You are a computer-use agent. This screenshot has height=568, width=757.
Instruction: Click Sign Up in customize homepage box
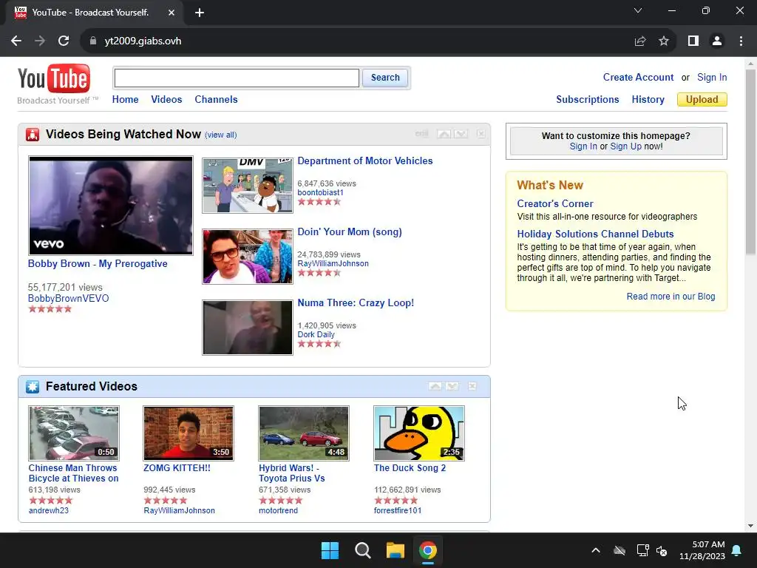[625, 146]
